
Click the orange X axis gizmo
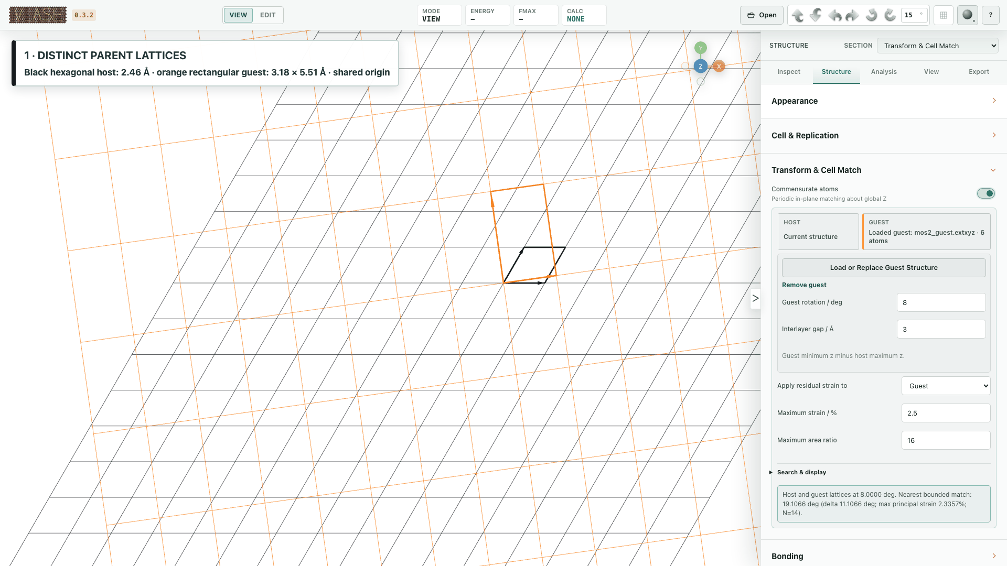(719, 67)
